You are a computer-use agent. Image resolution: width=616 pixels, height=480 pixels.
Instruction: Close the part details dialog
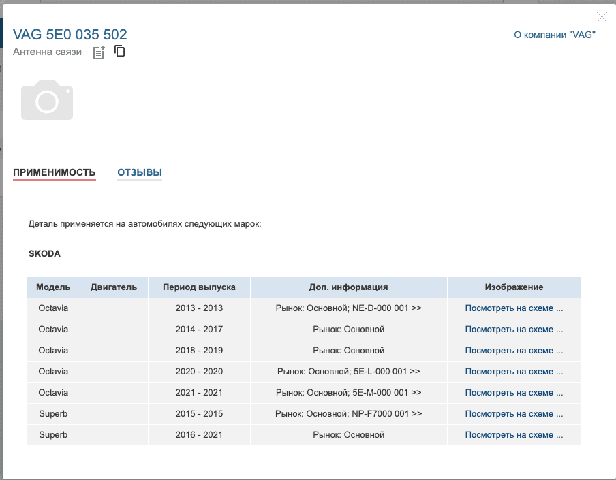(x=602, y=17)
